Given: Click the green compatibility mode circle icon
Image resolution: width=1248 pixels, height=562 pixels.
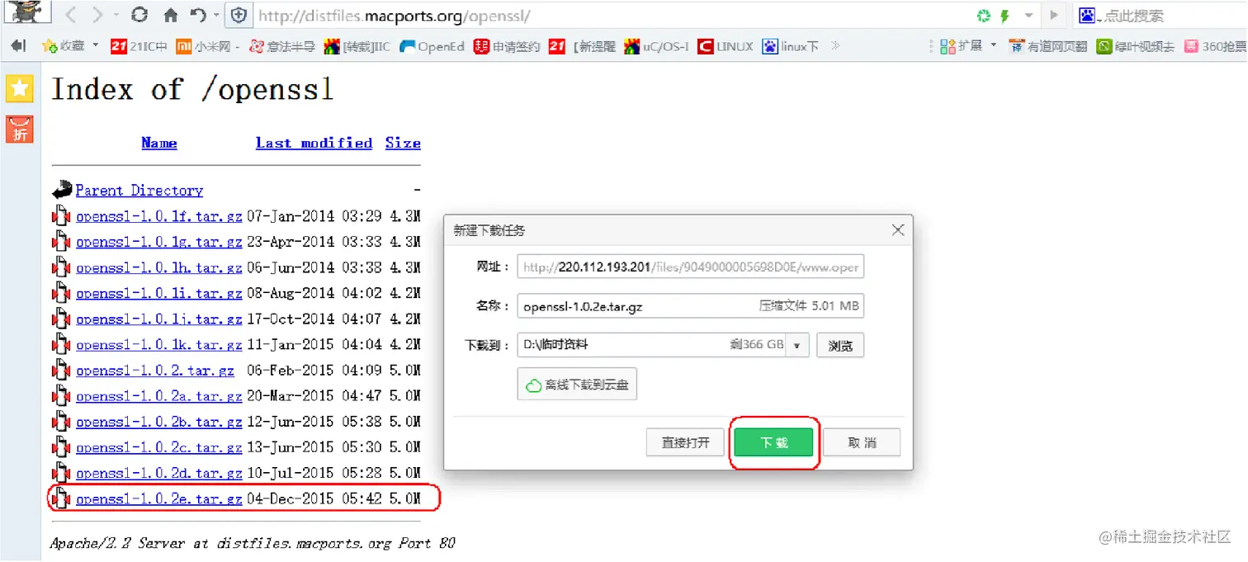Looking at the screenshot, I should [x=983, y=16].
